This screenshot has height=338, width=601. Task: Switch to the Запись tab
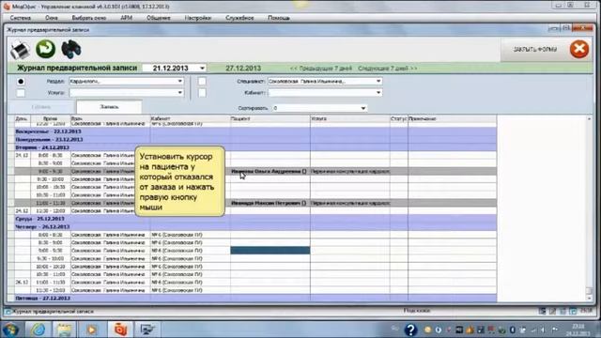(x=109, y=107)
